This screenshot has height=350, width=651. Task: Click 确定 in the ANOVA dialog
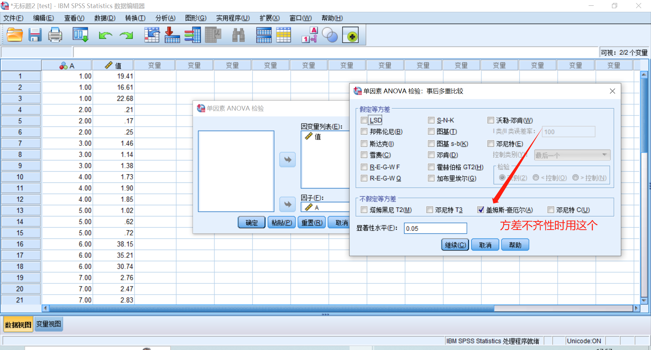(x=251, y=222)
